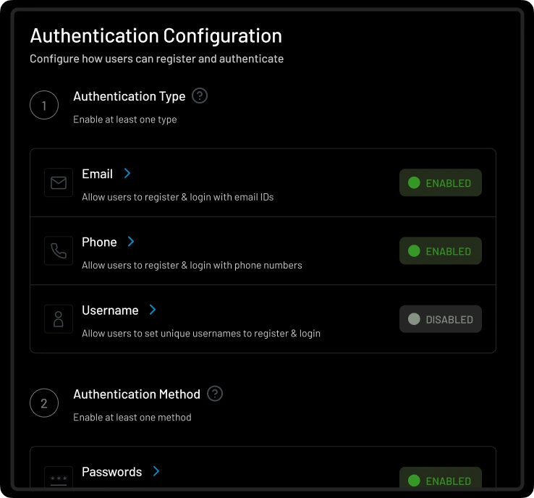Open help for Authentication Method
Viewport: 534px width, 498px height.
(215, 394)
